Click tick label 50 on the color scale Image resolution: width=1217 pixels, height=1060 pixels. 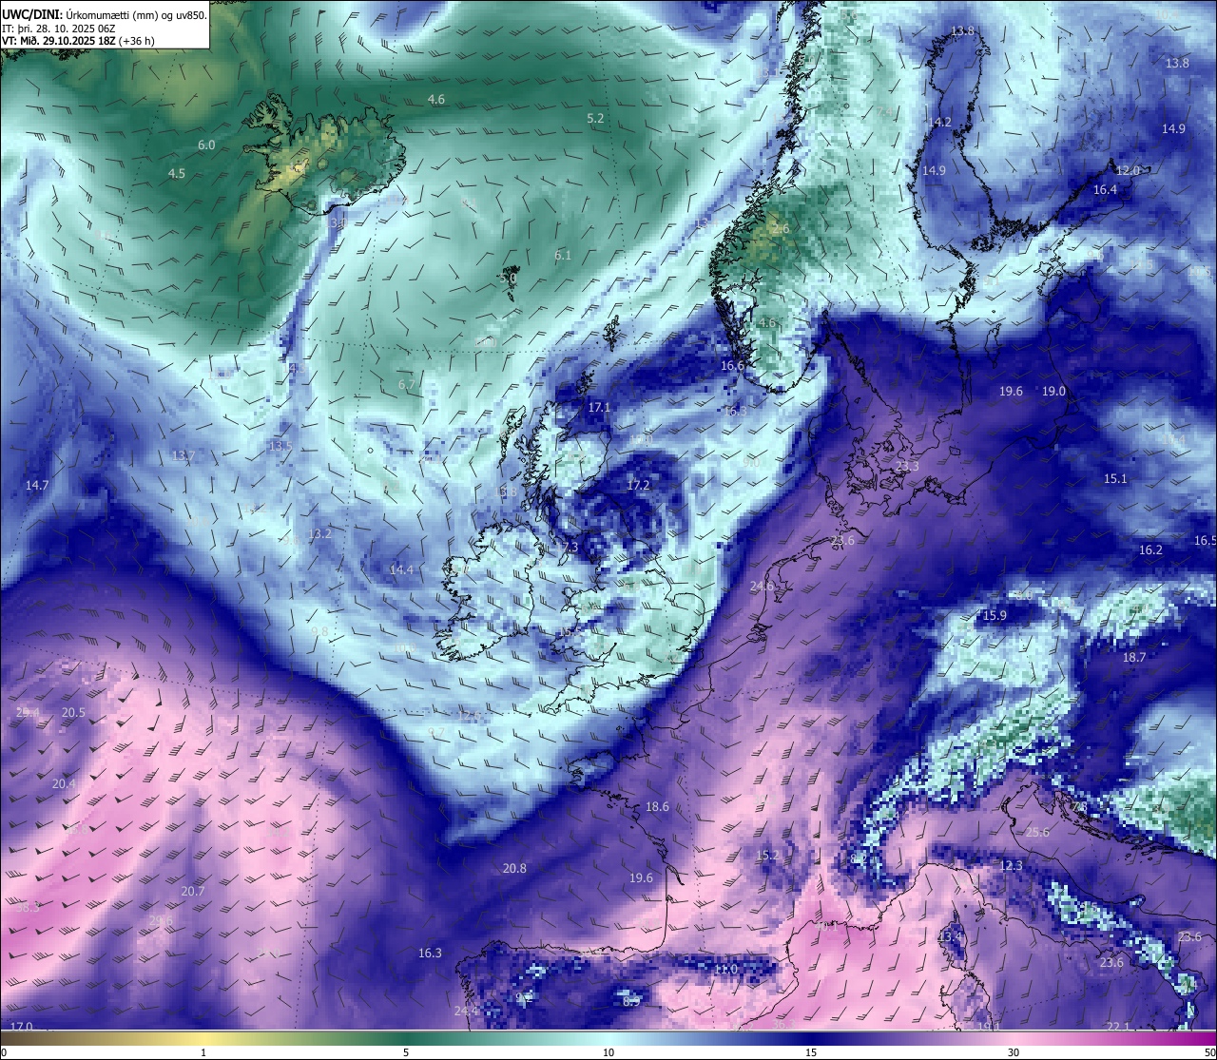[1209, 1052]
